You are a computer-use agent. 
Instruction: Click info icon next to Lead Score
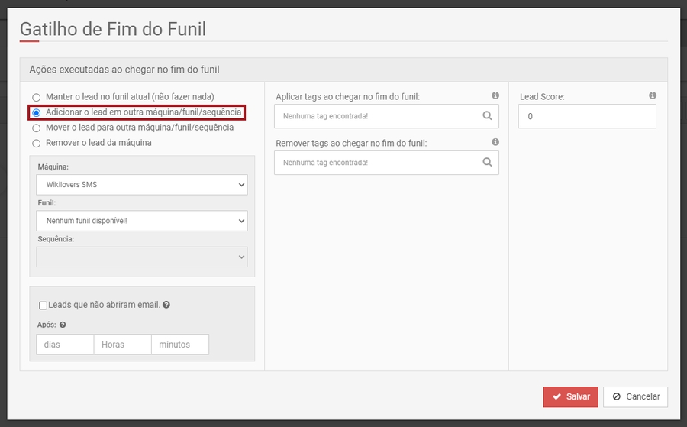point(653,95)
